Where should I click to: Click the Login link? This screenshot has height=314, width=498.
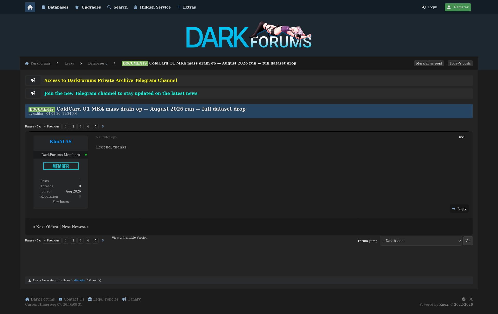(x=430, y=7)
